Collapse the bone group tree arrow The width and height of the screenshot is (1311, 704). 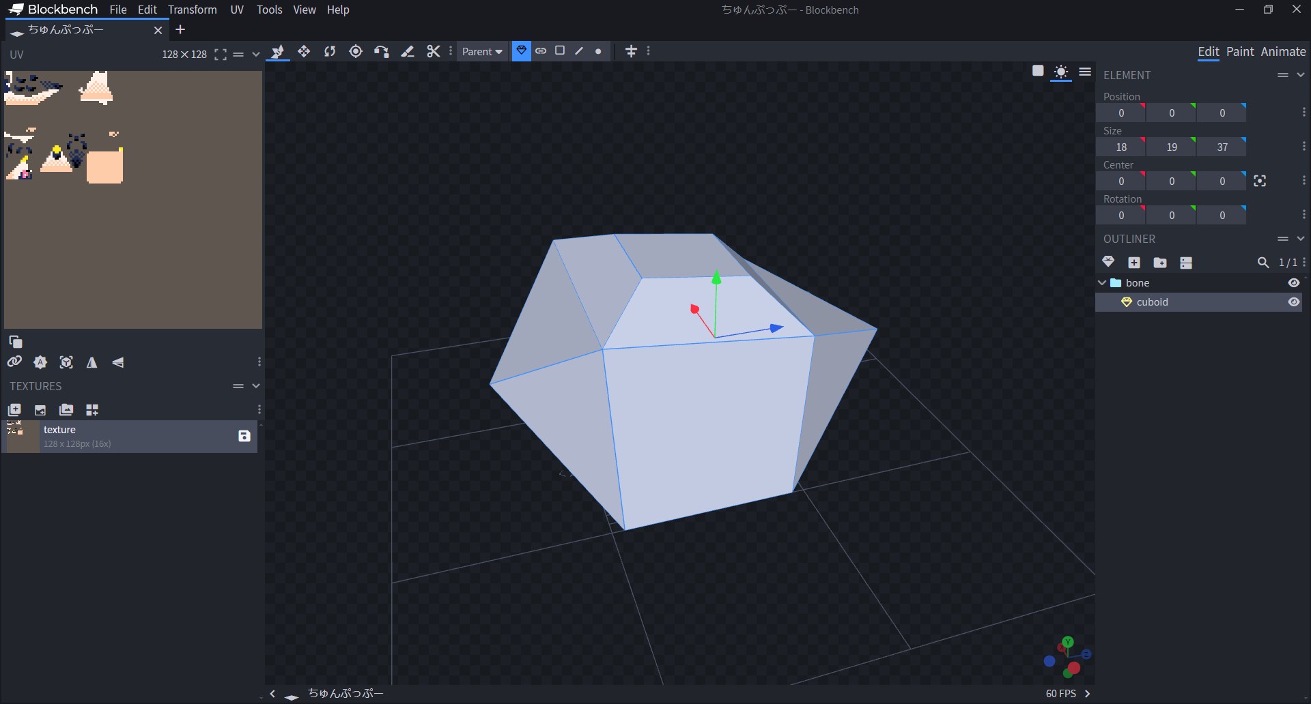point(1102,282)
